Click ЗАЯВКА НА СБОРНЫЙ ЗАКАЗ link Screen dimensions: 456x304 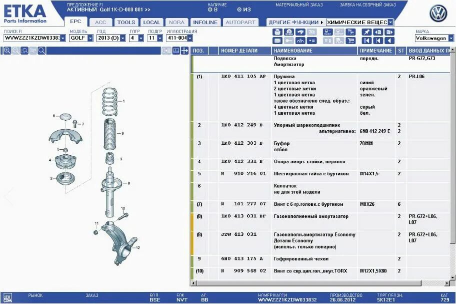(x=368, y=5)
